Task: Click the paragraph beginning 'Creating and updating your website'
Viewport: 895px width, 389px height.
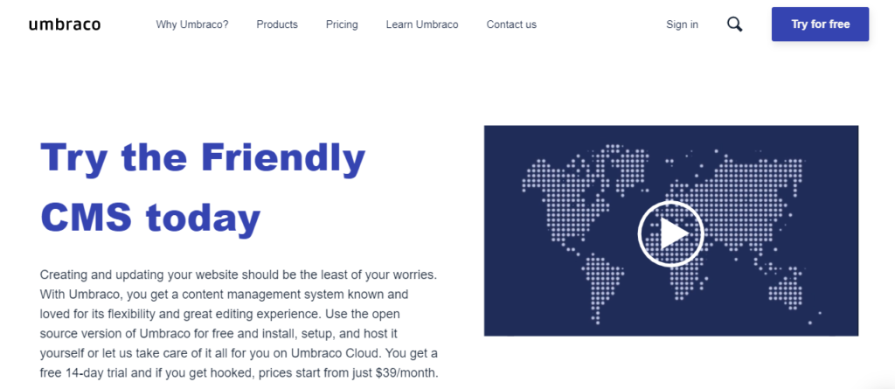Action: [239, 324]
